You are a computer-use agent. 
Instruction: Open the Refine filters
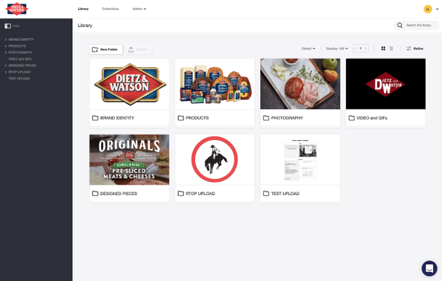coord(414,49)
